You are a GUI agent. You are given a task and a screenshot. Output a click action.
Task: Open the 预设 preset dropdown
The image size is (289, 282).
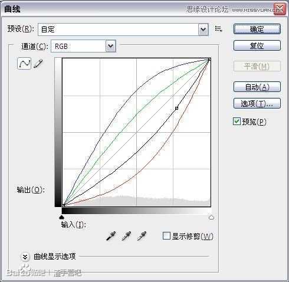123,29
